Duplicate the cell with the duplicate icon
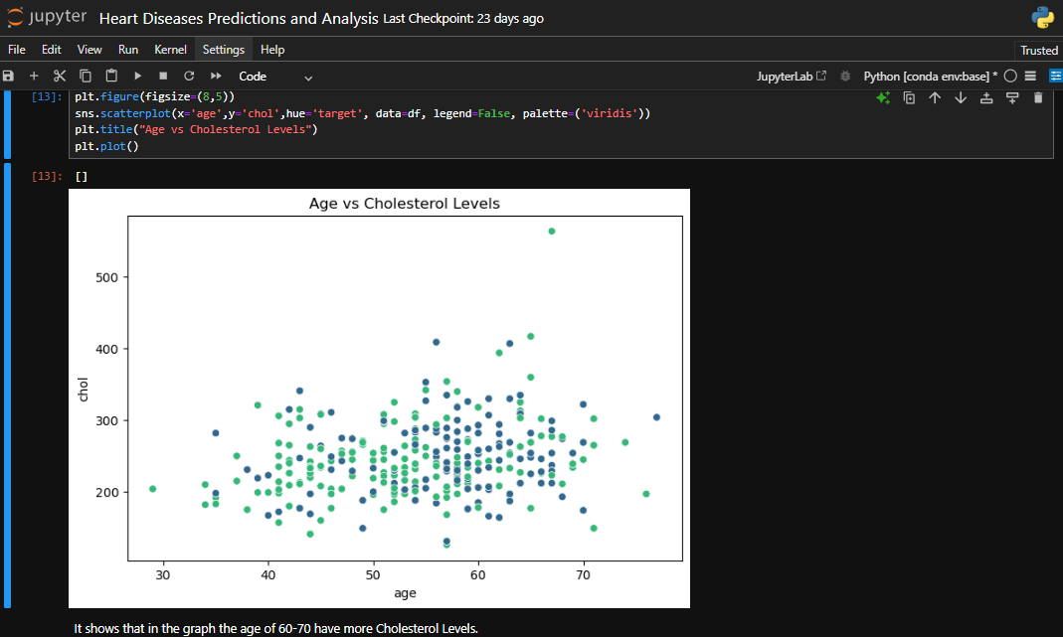 click(909, 97)
